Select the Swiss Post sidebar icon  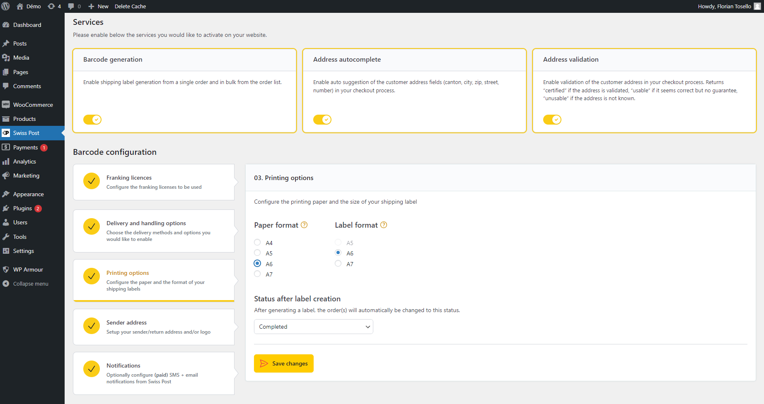(x=6, y=133)
